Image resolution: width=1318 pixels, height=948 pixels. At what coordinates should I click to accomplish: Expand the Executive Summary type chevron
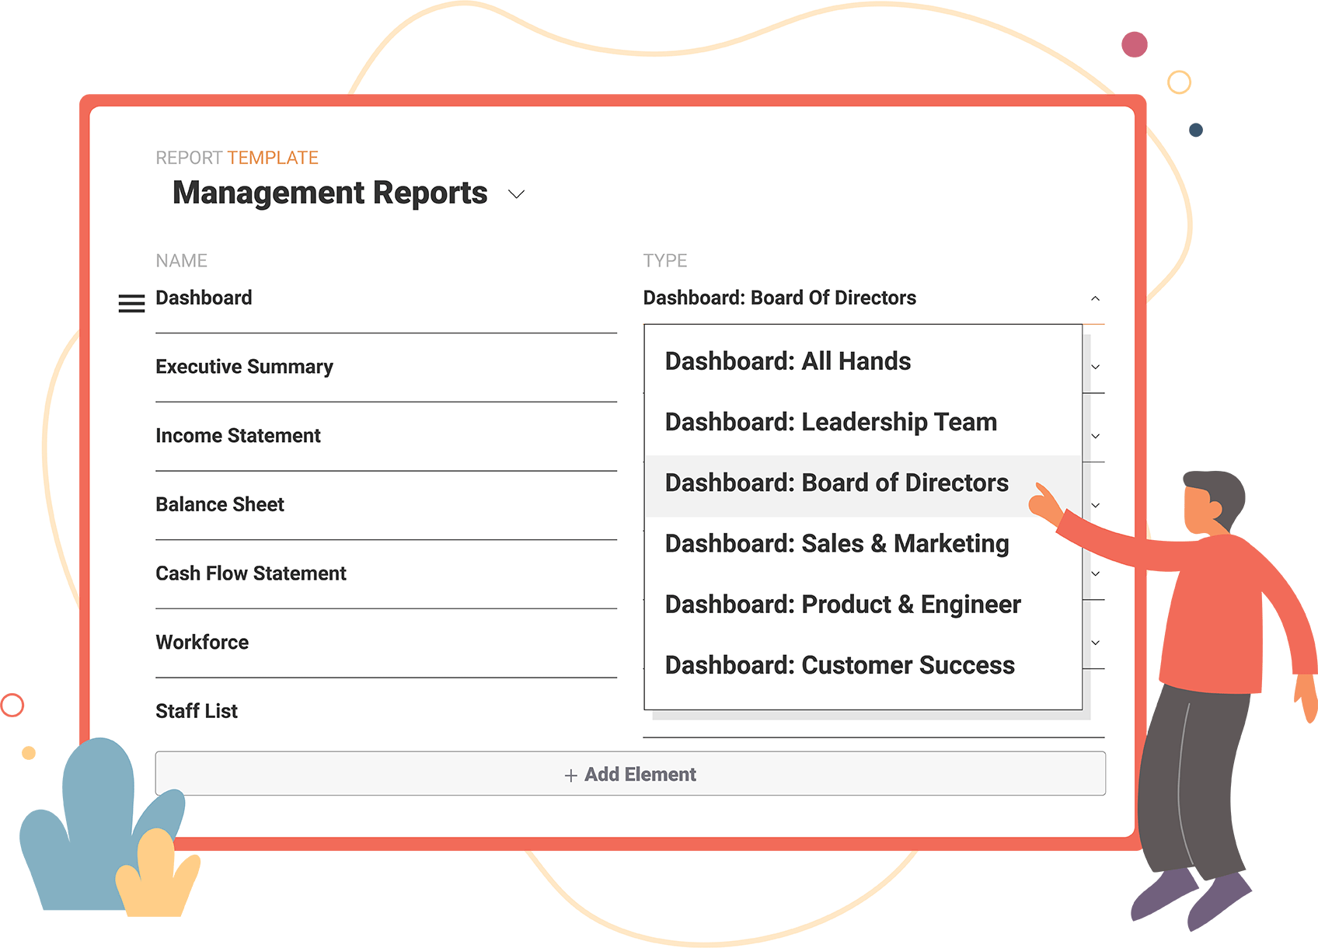[x=1095, y=367]
